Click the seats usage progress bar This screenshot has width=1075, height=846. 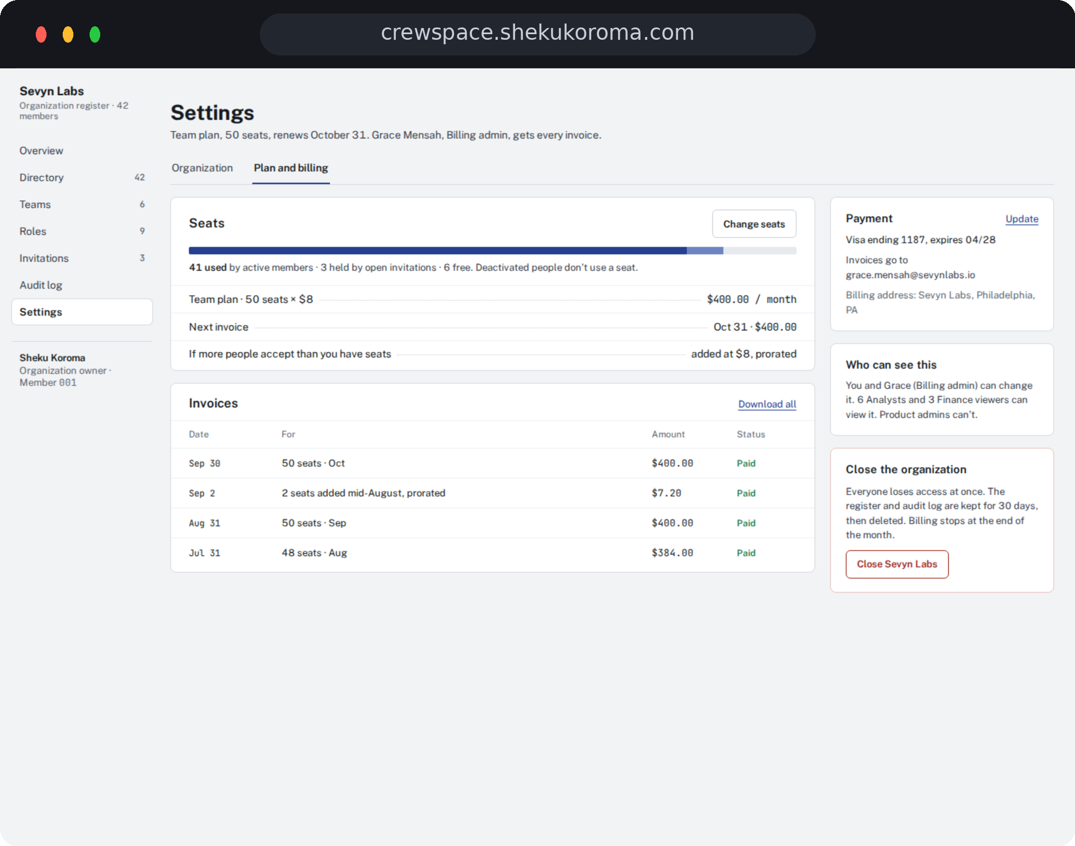[492, 250]
